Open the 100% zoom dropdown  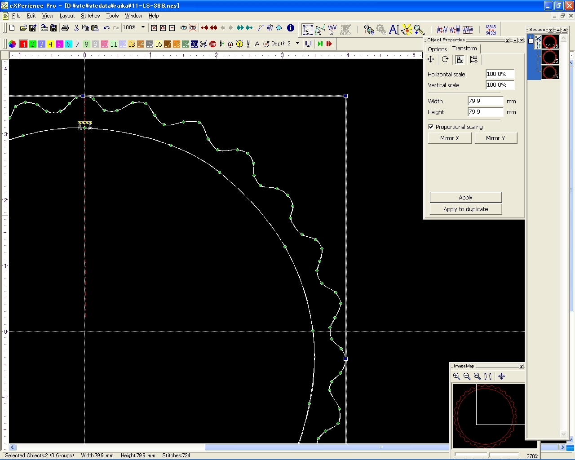coord(143,27)
